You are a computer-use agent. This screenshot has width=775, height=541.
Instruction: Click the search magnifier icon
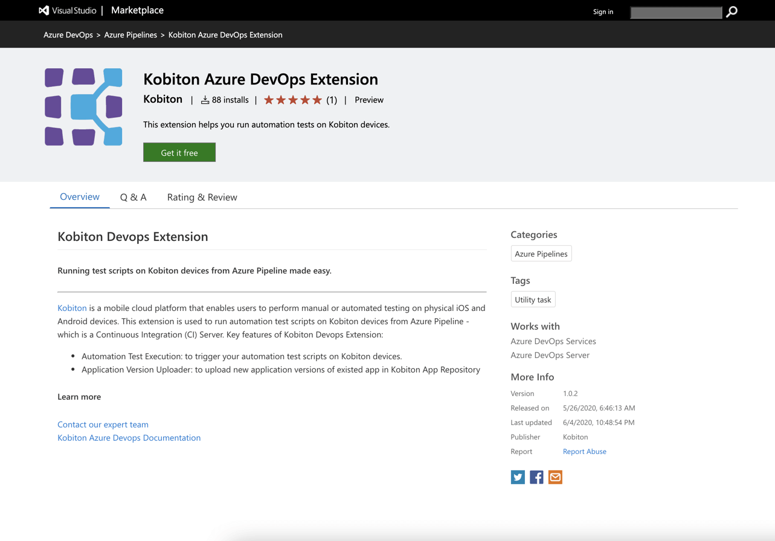tap(732, 11)
